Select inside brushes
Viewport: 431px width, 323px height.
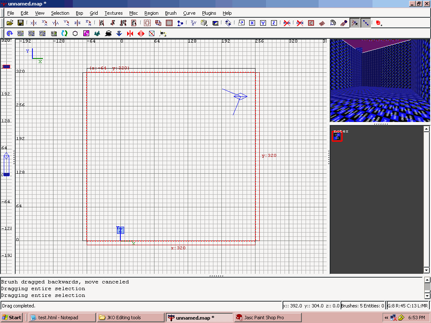134,23
